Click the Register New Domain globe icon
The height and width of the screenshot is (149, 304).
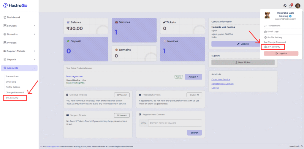click(x=140, y=115)
